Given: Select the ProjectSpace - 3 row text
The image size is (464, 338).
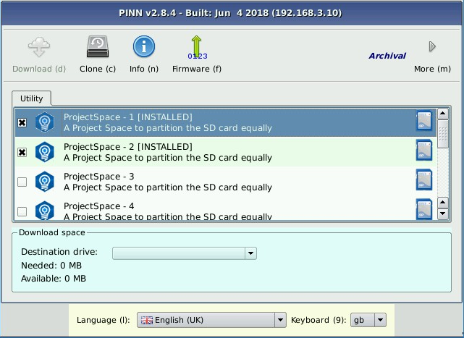Looking at the screenshot, I should [99, 176].
